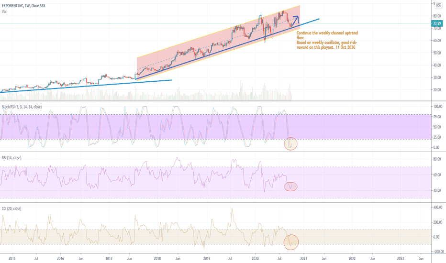Click the Jun label between 2021 and 2022
Viewport: 446px width, 263px height.
(324, 258)
